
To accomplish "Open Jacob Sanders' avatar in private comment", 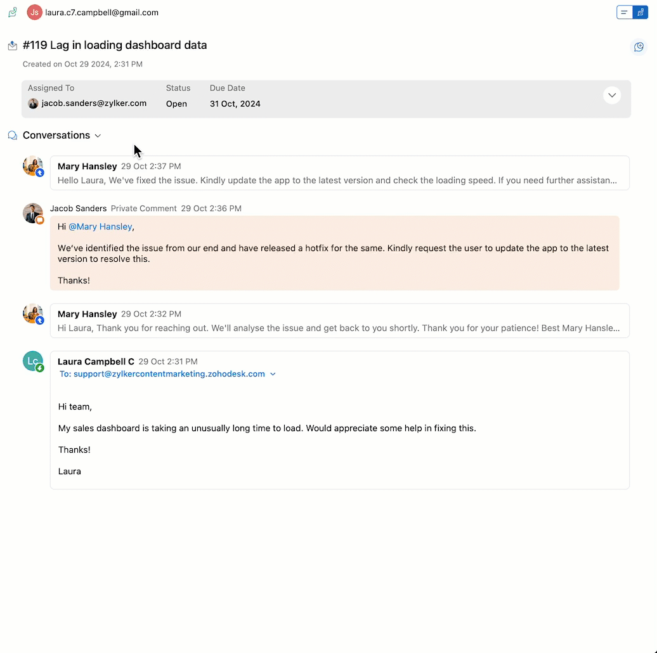I will tap(33, 213).
